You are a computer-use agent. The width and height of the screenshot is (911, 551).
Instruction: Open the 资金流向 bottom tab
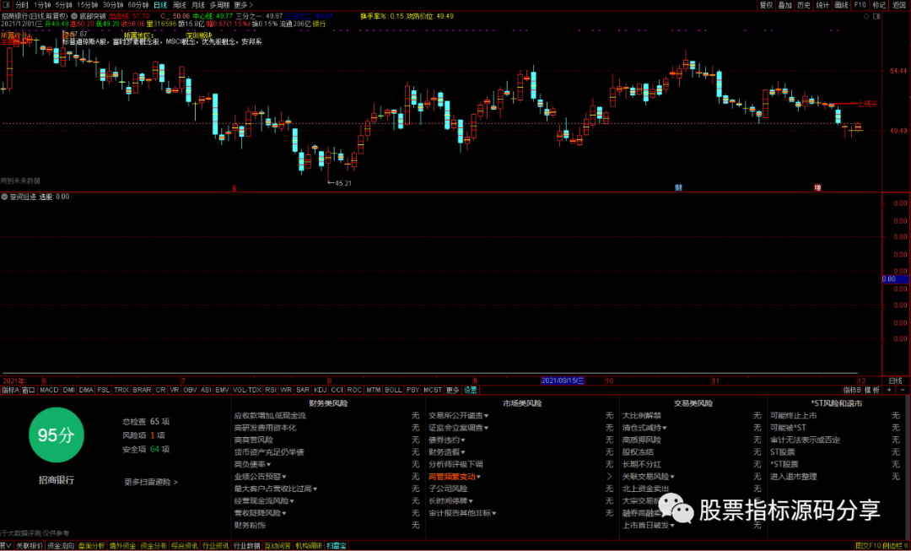tap(61, 546)
